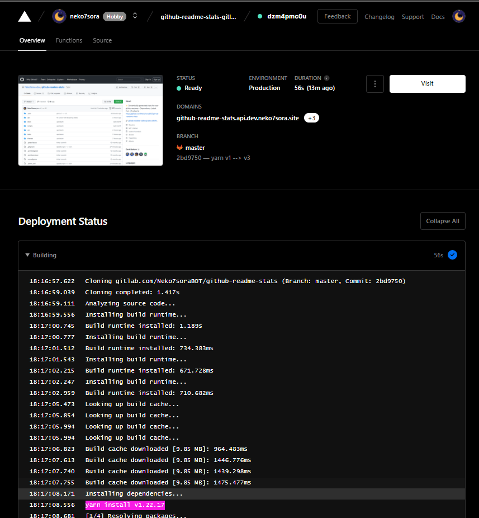Open the user profile avatar menu
This screenshot has height=518, width=479.
458,16
